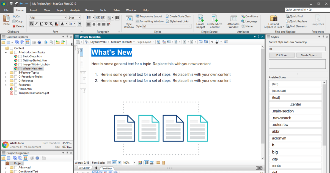Viewport: 330px width, 173px height.
Task: Apply superscript formatting
Action: coord(46,24)
